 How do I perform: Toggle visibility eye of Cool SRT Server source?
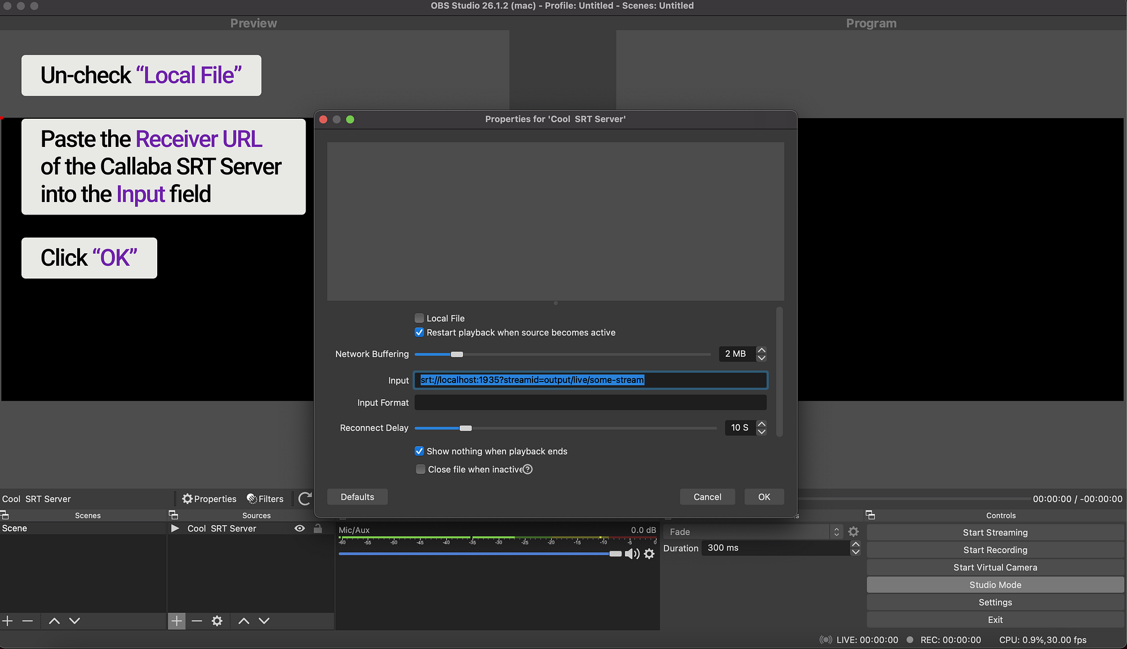click(x=300, y=529)
